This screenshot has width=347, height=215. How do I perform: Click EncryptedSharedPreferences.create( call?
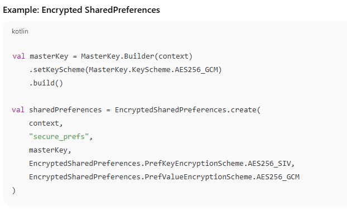(x=188, y=110)
